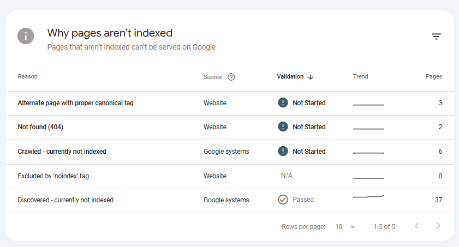459x247 pixels.
Task: Click trend sparkline for Discovered row
Action: tap(368, 196)
